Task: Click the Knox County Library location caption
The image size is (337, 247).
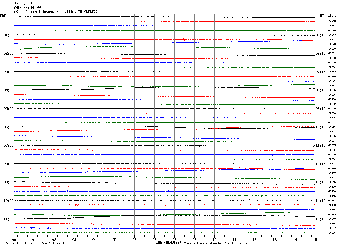Action: (56, 12)
